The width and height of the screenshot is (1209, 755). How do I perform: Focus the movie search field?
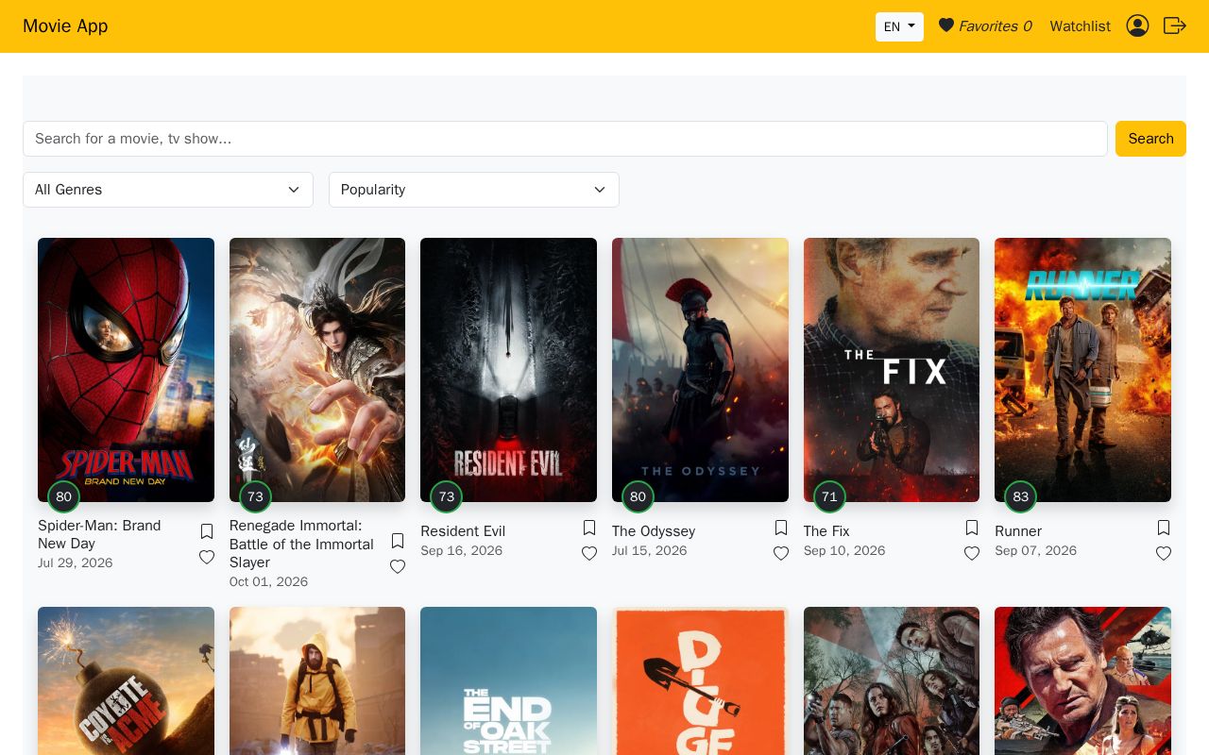coord(565,139)
